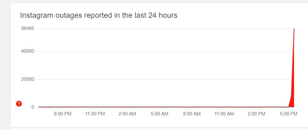This screenshot has height=130, width=308.
Task: Click the 2:00 AM time label
Action: (x=127, y=114)
